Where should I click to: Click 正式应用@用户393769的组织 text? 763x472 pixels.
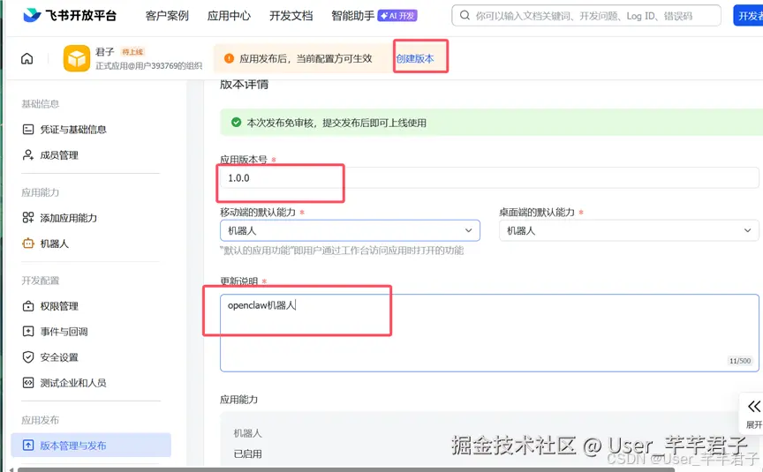(x=149, y=66)
